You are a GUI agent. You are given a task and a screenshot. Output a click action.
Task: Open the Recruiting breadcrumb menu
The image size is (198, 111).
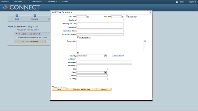pos(53,2)
